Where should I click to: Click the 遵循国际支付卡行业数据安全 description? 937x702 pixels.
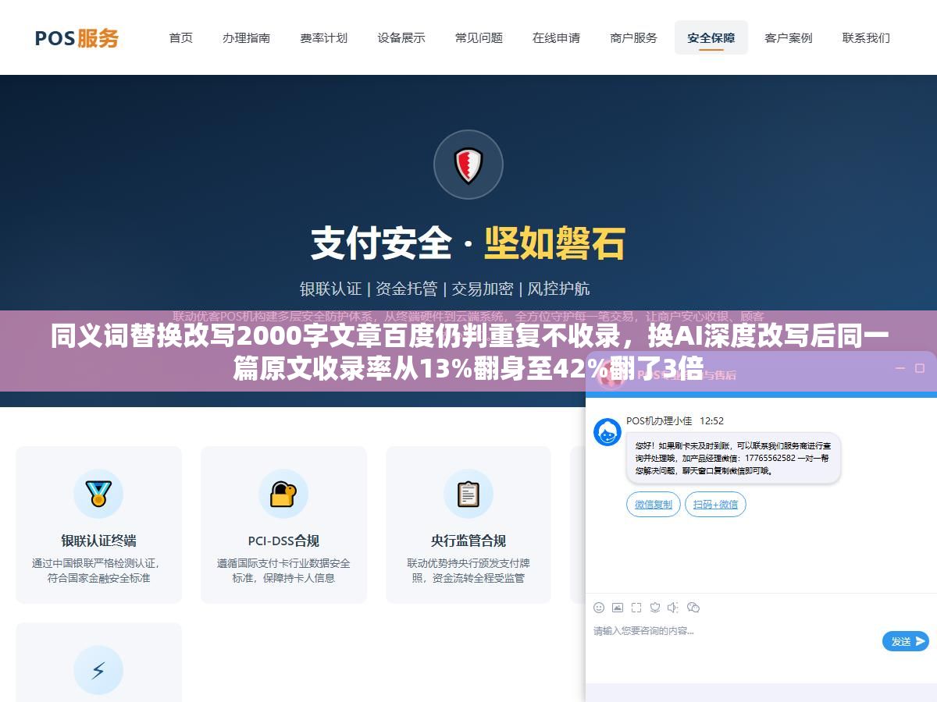click(283, 570)
